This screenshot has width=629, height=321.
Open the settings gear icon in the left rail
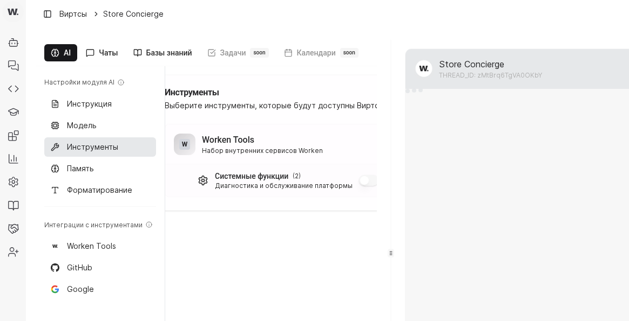coord(13,182)
